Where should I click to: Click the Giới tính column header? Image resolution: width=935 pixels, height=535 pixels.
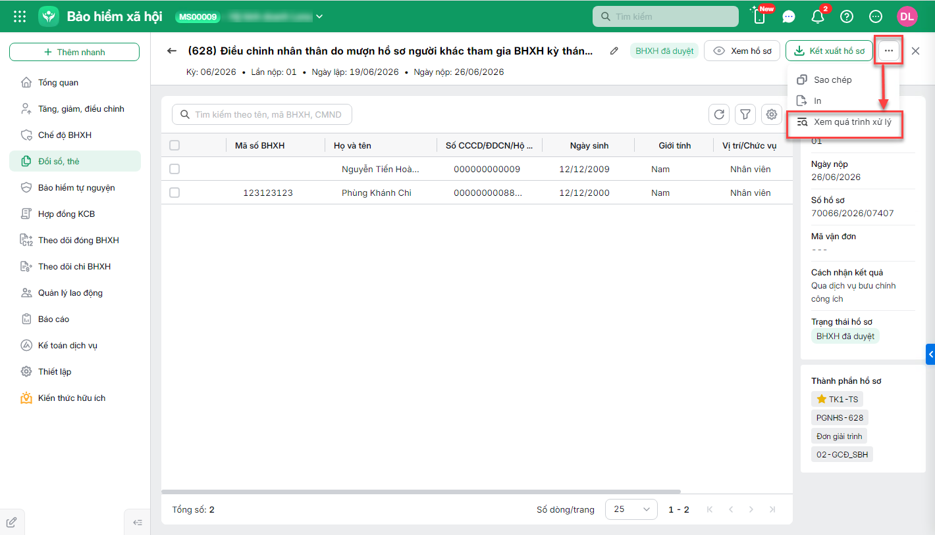point(675,145)
